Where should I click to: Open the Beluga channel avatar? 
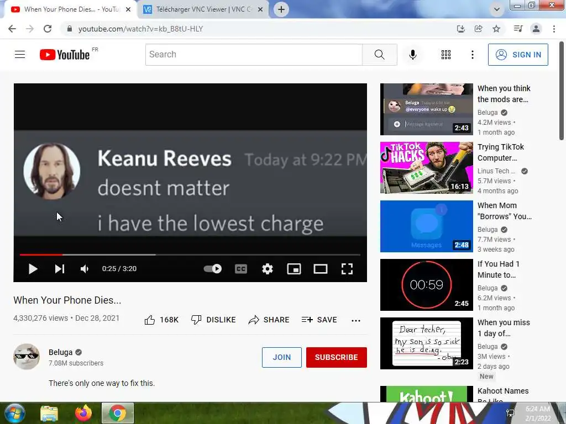pos(27,357)
